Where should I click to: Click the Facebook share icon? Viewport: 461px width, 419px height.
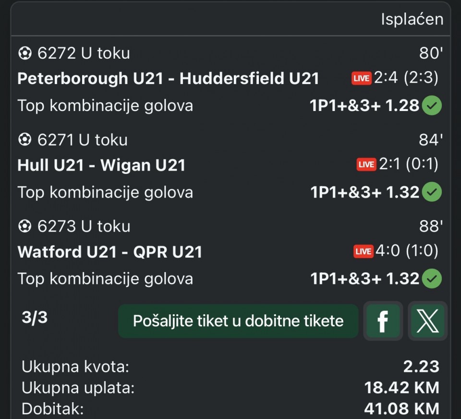tap(383, 321)
